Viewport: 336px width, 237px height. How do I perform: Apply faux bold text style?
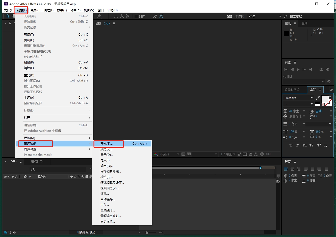click(291, 145)
